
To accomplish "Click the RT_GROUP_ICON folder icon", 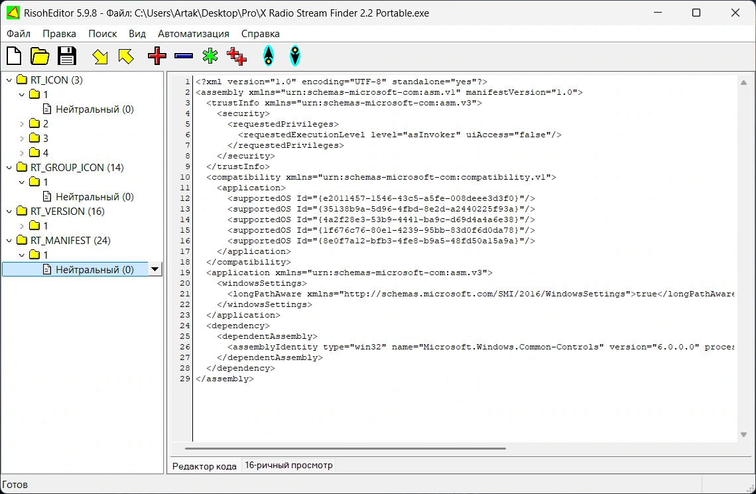I will coord(22,167).
